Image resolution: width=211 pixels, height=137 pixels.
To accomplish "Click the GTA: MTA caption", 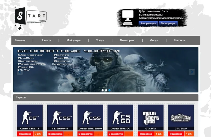I will click(151, 129).
